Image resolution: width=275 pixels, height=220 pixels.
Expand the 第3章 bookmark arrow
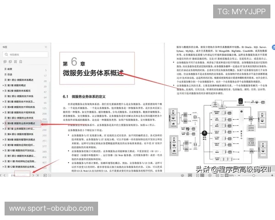pyautogui.click(x=3, y=102)
